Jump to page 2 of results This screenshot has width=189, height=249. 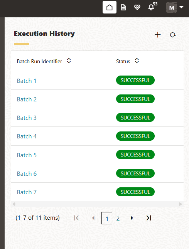(118, 219)
